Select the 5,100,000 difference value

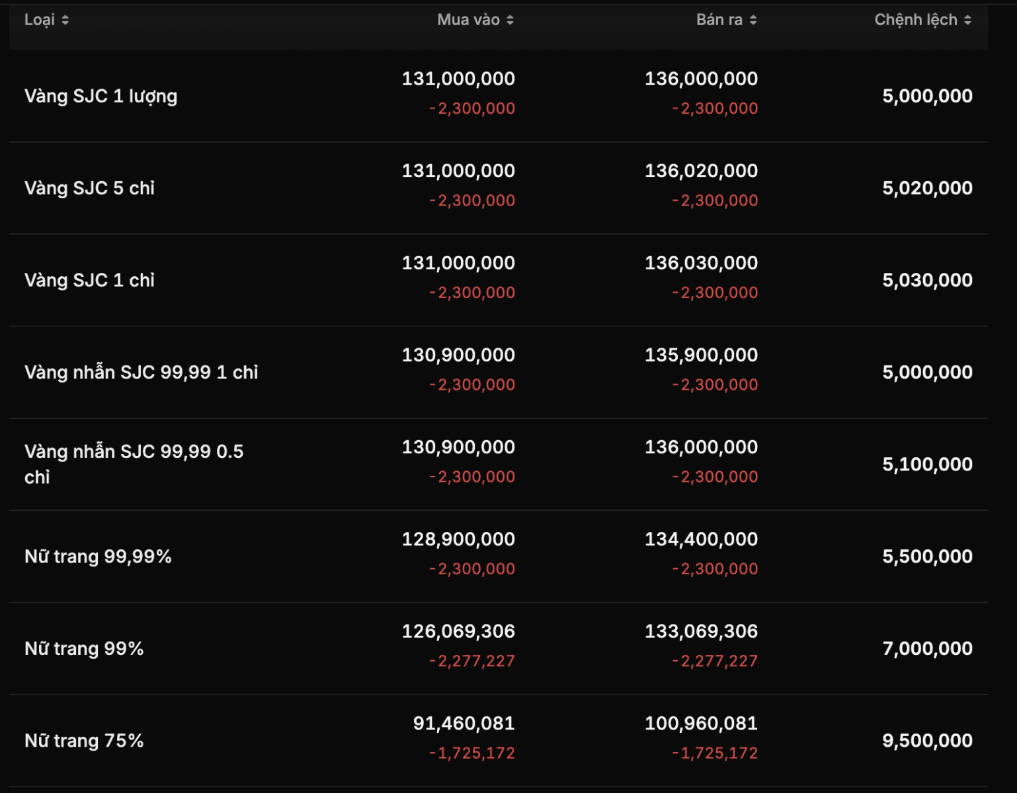click(928, 464)
